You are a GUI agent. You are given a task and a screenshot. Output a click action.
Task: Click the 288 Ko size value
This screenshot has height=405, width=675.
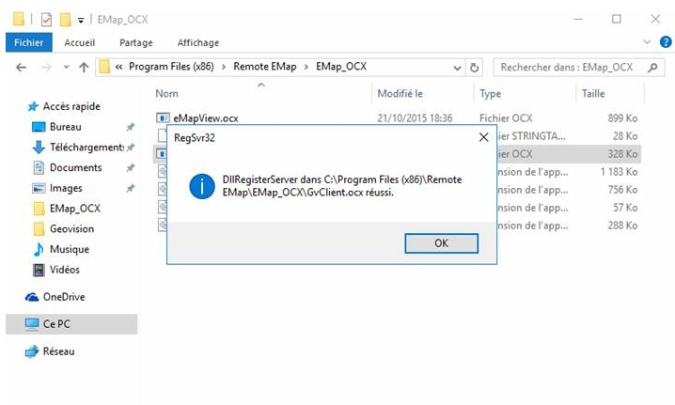(x=622, y=226)
